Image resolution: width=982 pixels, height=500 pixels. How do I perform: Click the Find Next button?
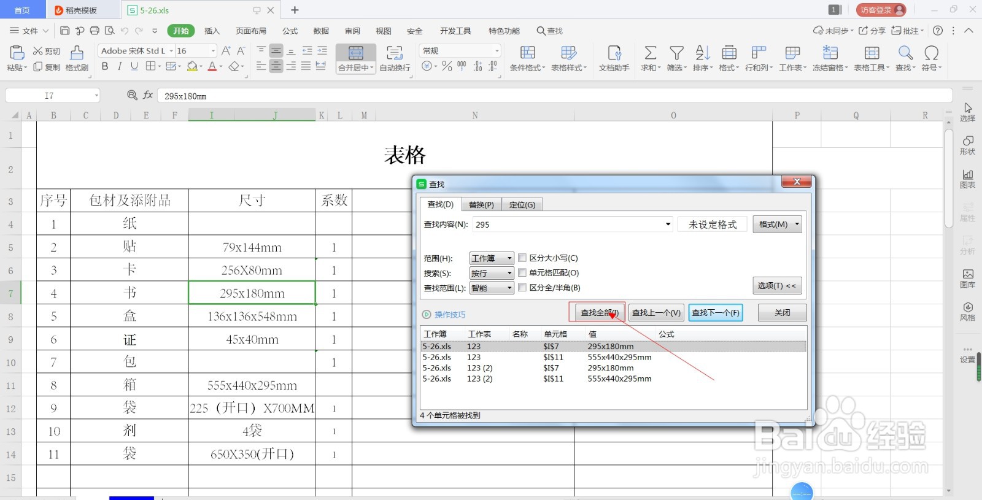click(x=716, y=313)
